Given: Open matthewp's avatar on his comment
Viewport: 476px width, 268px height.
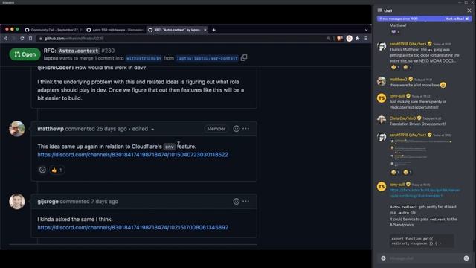Looking at the screenshot, I should pyautogui.click(x=17, y=129).
